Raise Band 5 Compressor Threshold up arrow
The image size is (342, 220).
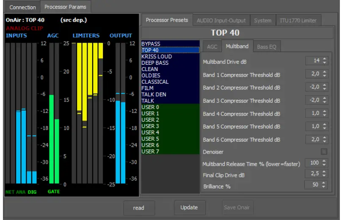pos(325,124)
